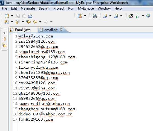This screenshot has height=131, width=153.
Task: Click line 16 text diduo_007@yahoo.com.cn
Action: click(45, 114)
